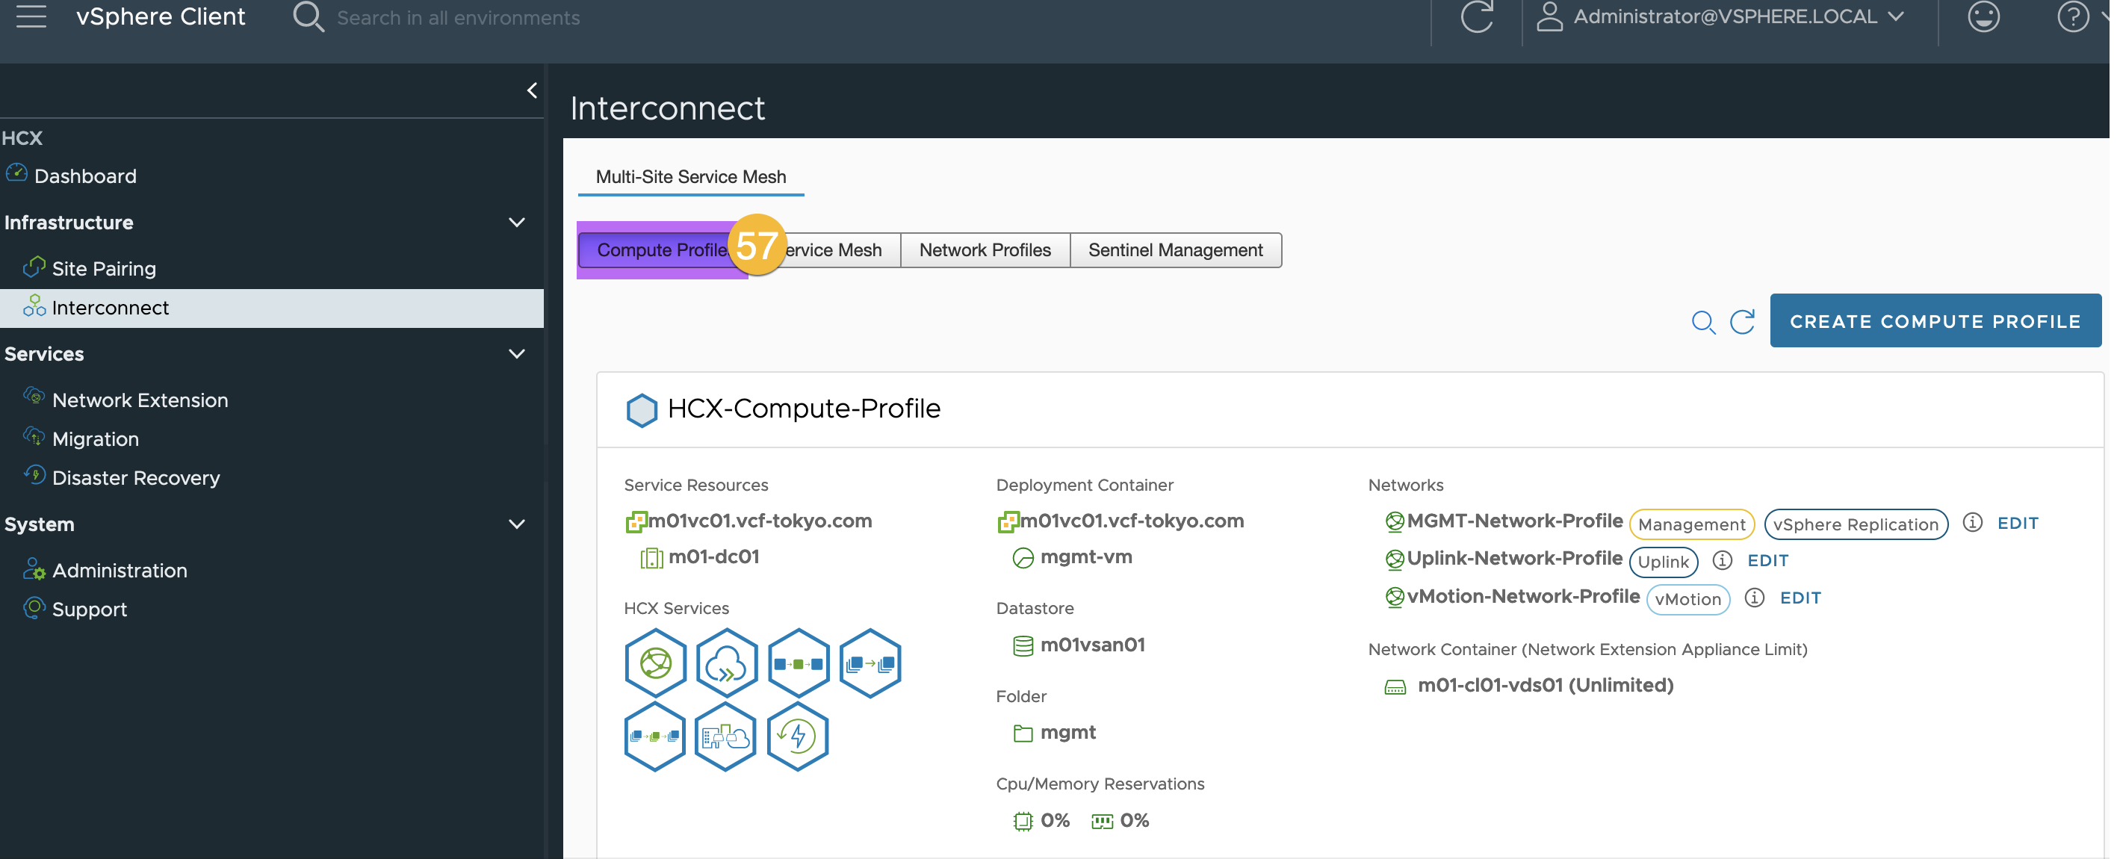The width and height of the screenshot is (2120, 859).
Task: Click the m01-dc01 datacenter entry
Action: (713, 557)
